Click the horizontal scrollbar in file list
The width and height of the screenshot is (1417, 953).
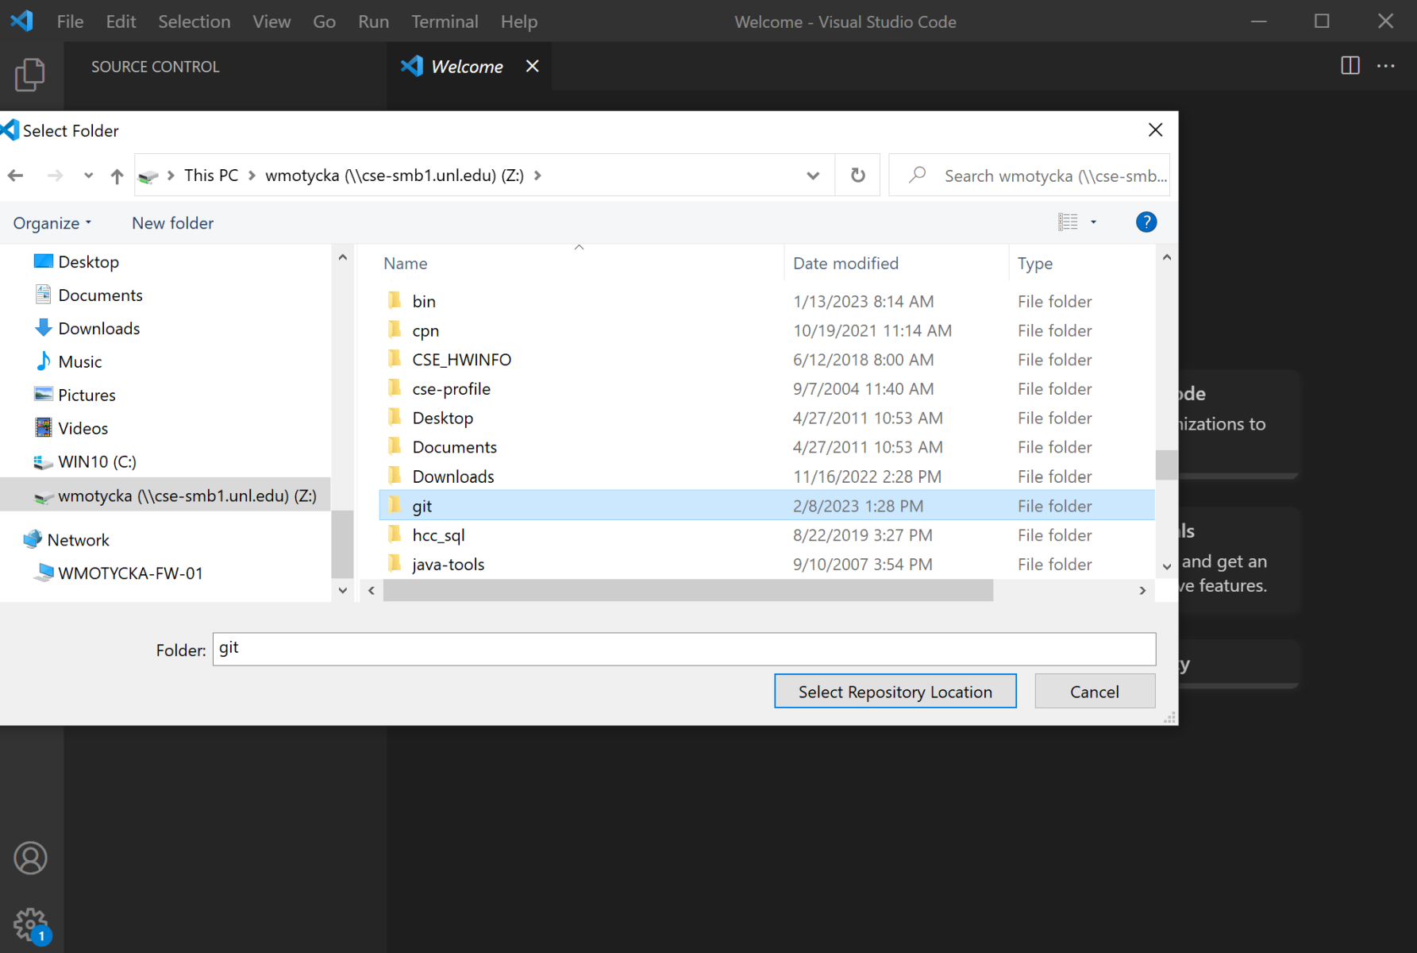coord(687,591)
